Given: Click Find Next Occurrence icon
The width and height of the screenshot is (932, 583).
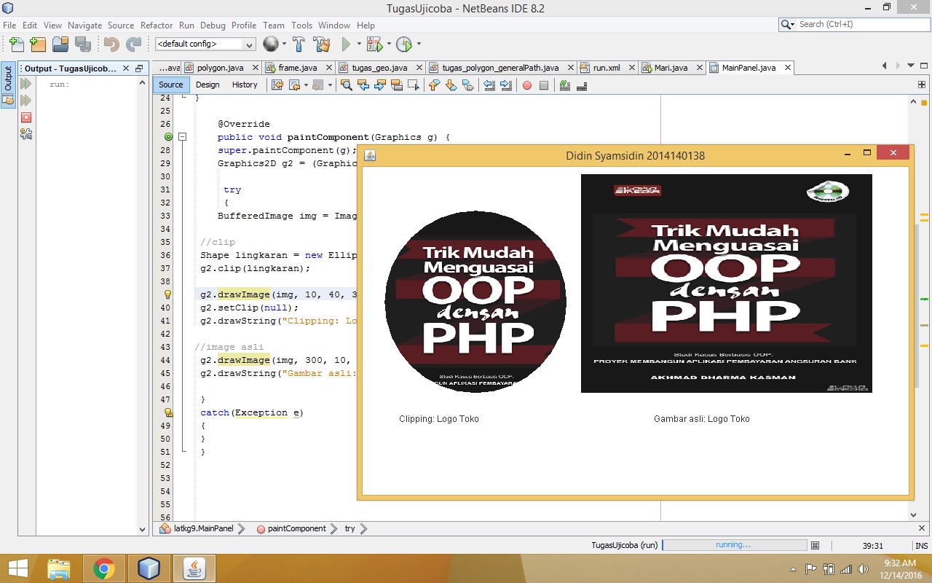Looking at the screenshot, I should pos(380,85).
